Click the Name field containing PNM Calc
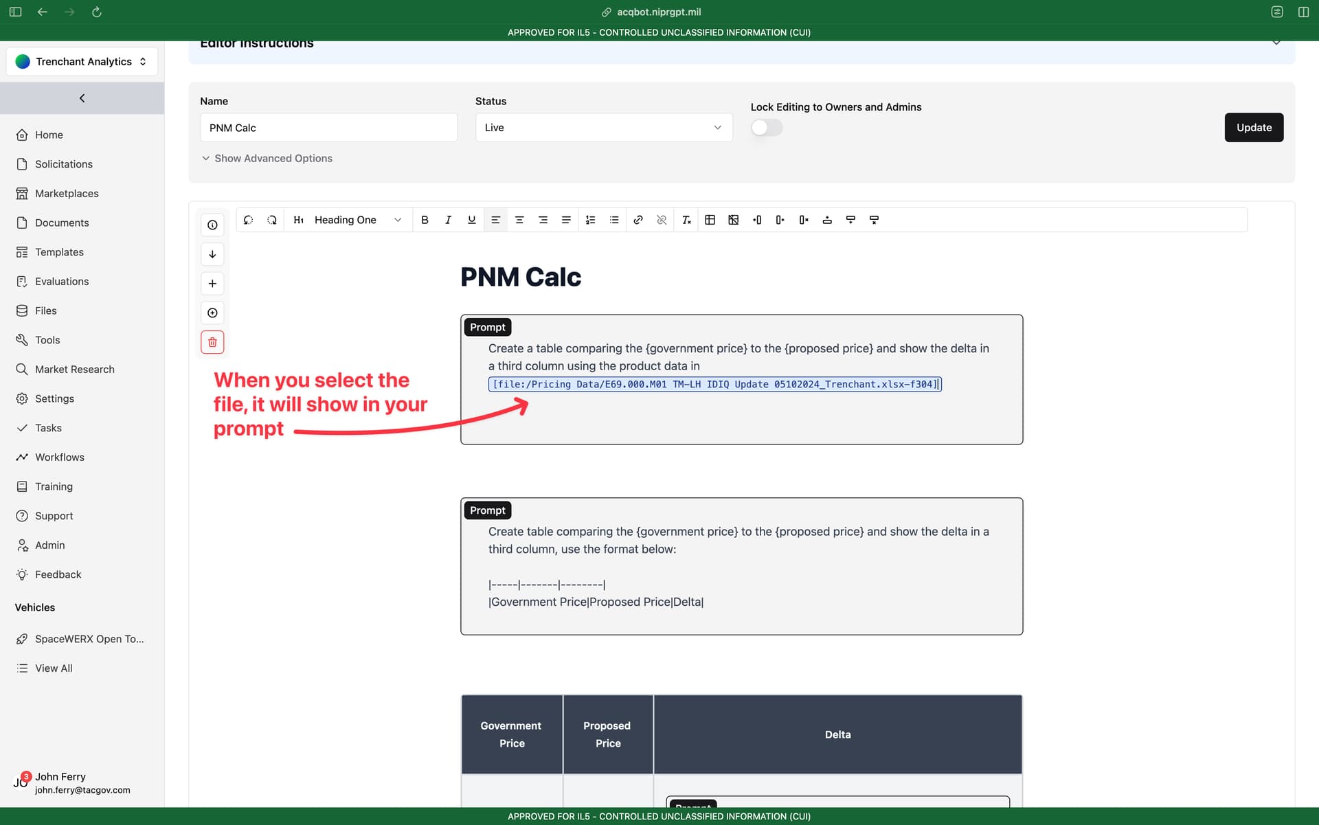Viewport: 1319px width, 825px height. click(x=328, y=128)
